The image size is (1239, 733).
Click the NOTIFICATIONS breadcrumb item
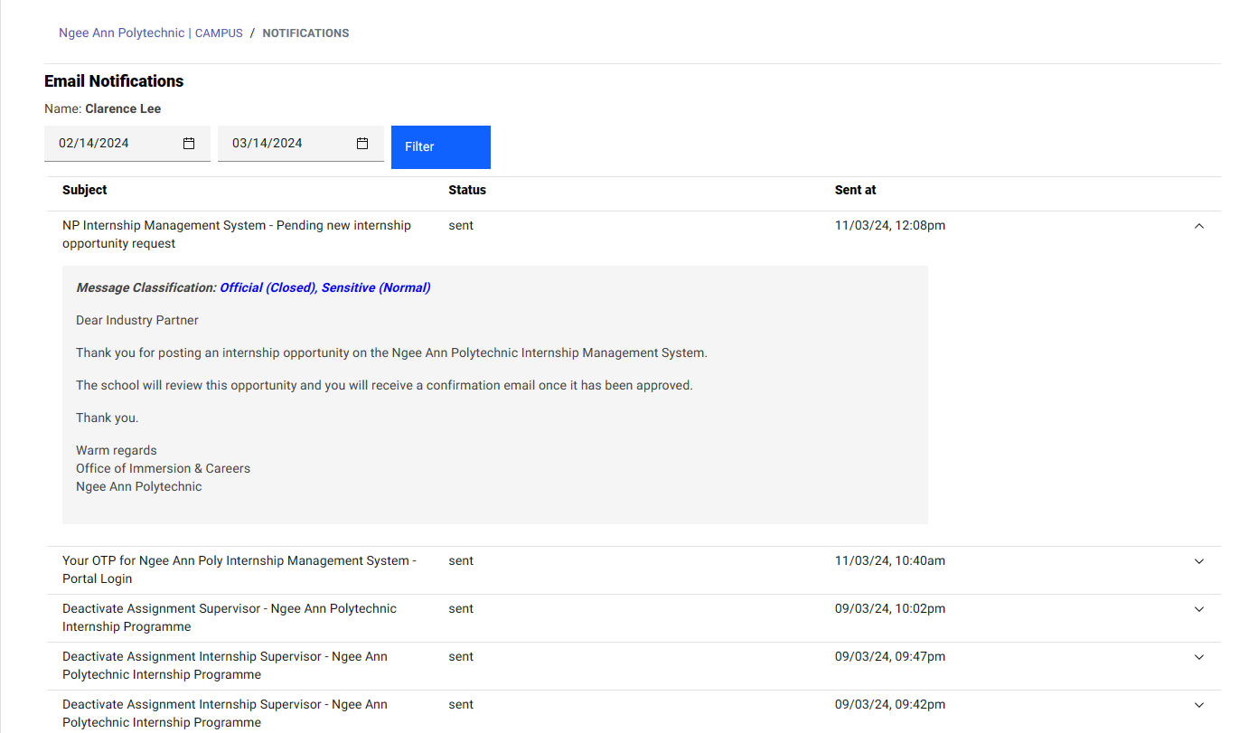(305, 33)
